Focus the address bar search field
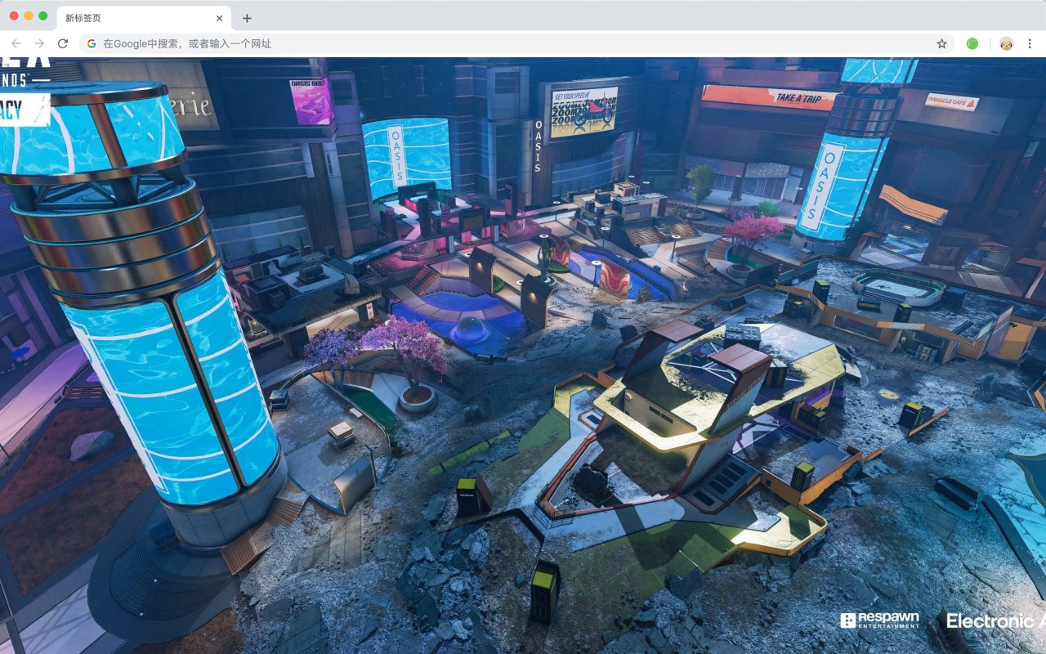The height and width of the screenshot is (654, 1046). [x=516, y=43]
